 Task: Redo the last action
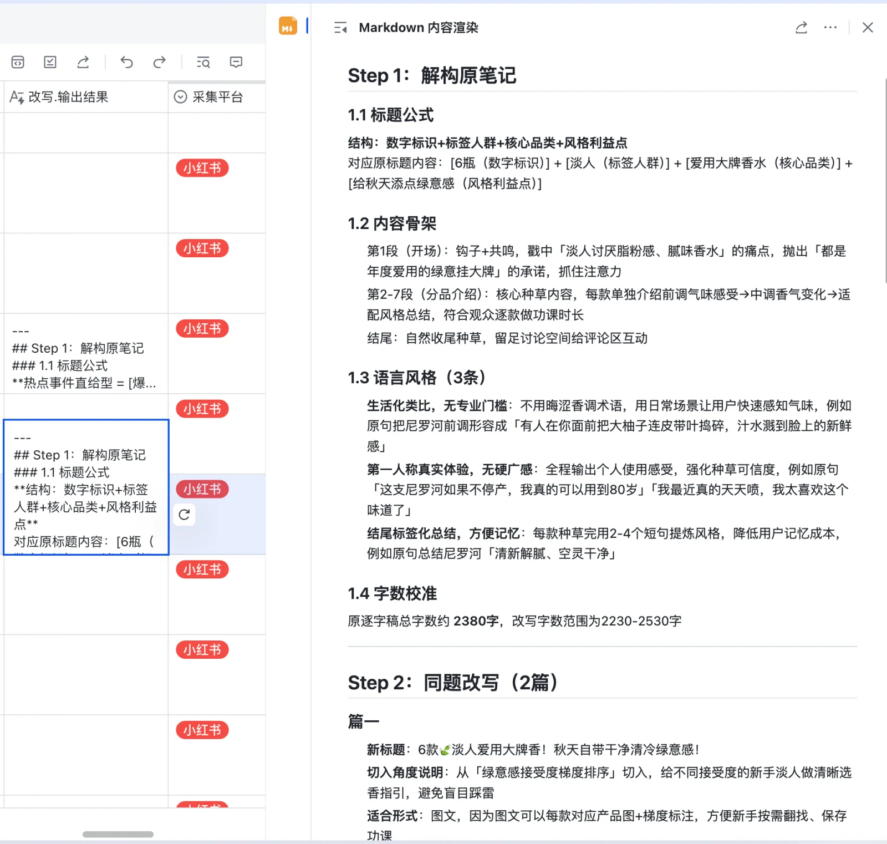[160, 62]
